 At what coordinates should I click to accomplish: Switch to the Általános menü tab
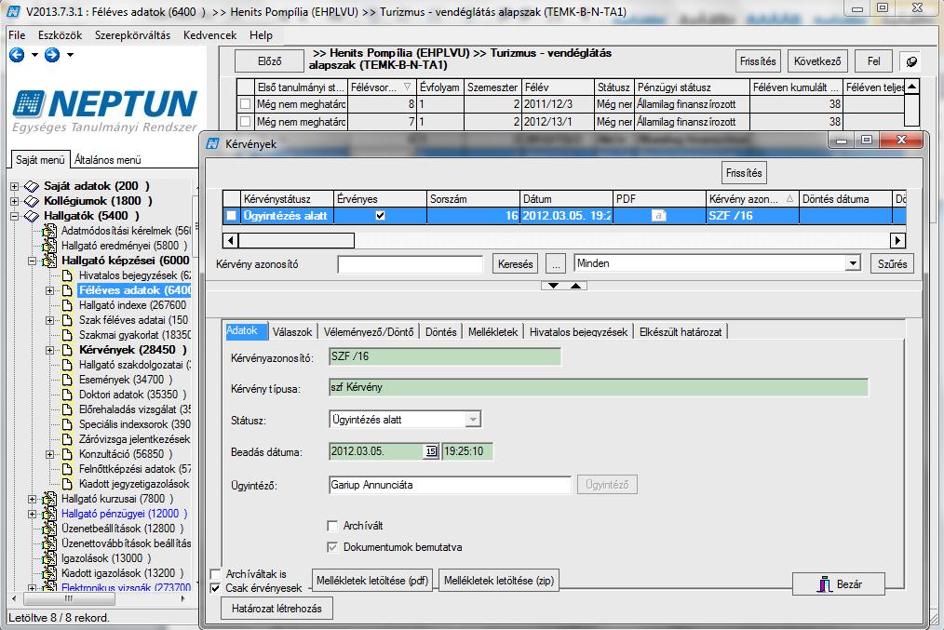point(108,160)
